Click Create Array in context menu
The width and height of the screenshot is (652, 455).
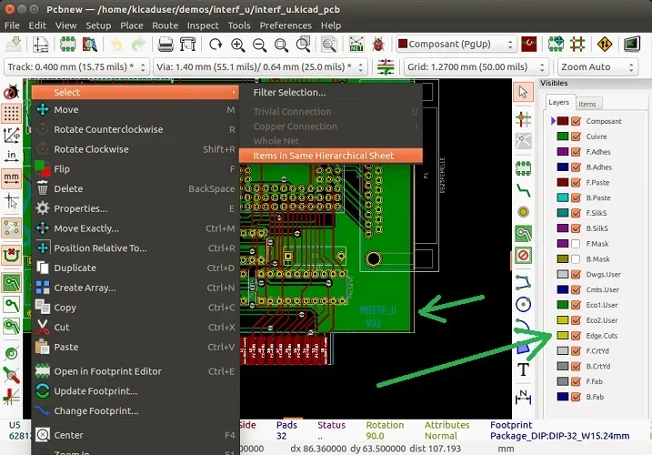(x=85, y=288)
